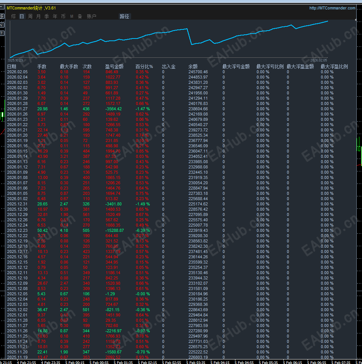Image resolution: width=362 pixels, height=364 pixels.
Task: Open the question mark help icon
Action: (x=2, y=33)
